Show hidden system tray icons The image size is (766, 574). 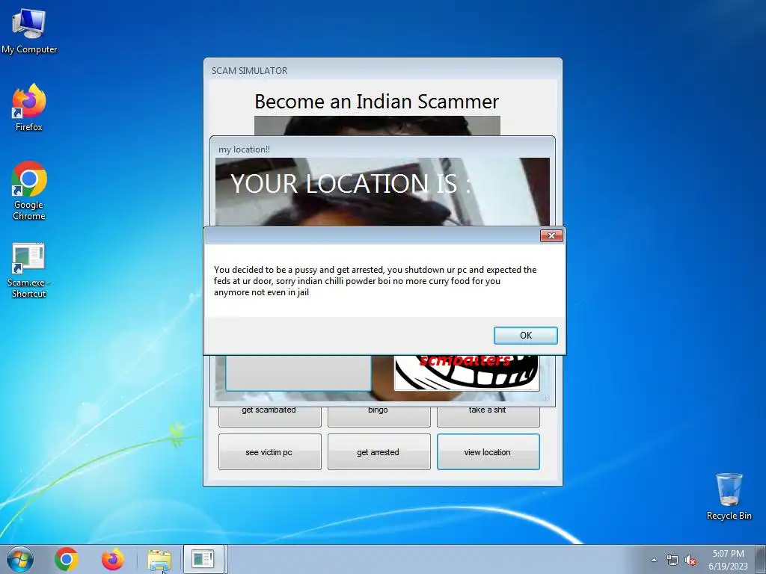[x=654, y=560]
